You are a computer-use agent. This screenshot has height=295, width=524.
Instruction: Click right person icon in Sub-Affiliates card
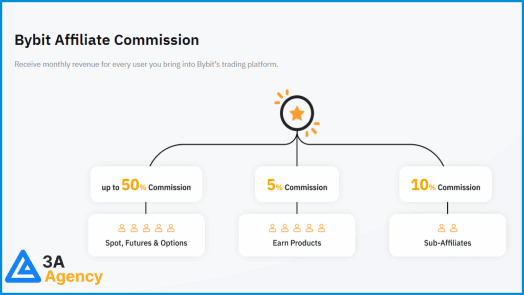click(x=453, y=228)
